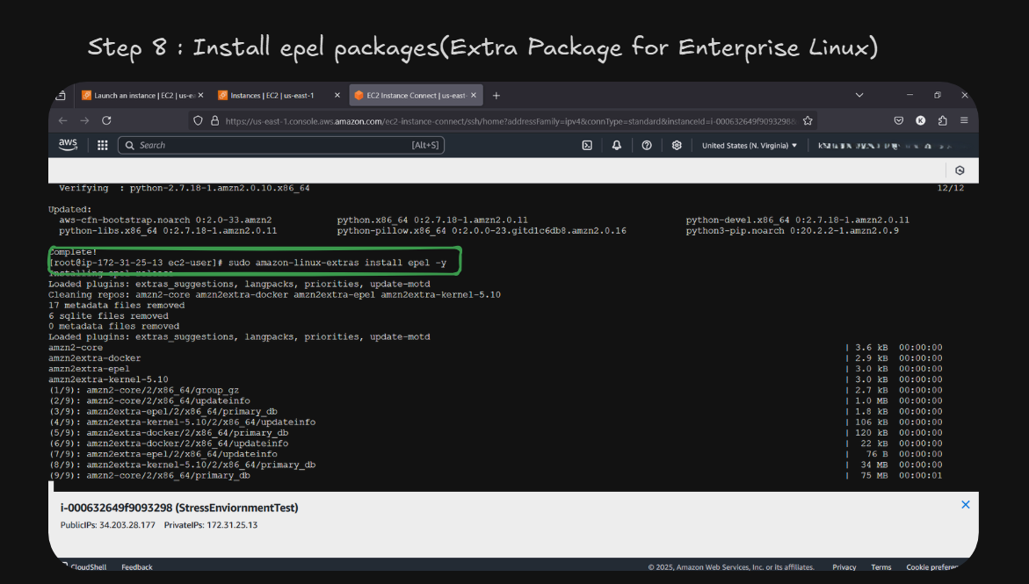Open the Terms link in footer
Screen dimensions: 1029x584
point(880,567)
